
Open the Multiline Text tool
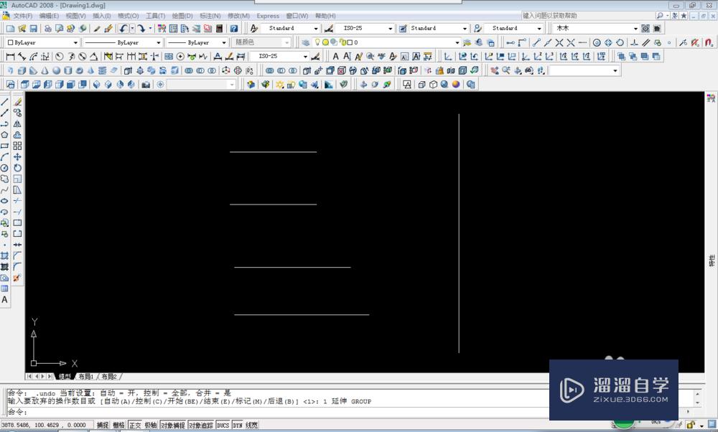pos(5,299)
